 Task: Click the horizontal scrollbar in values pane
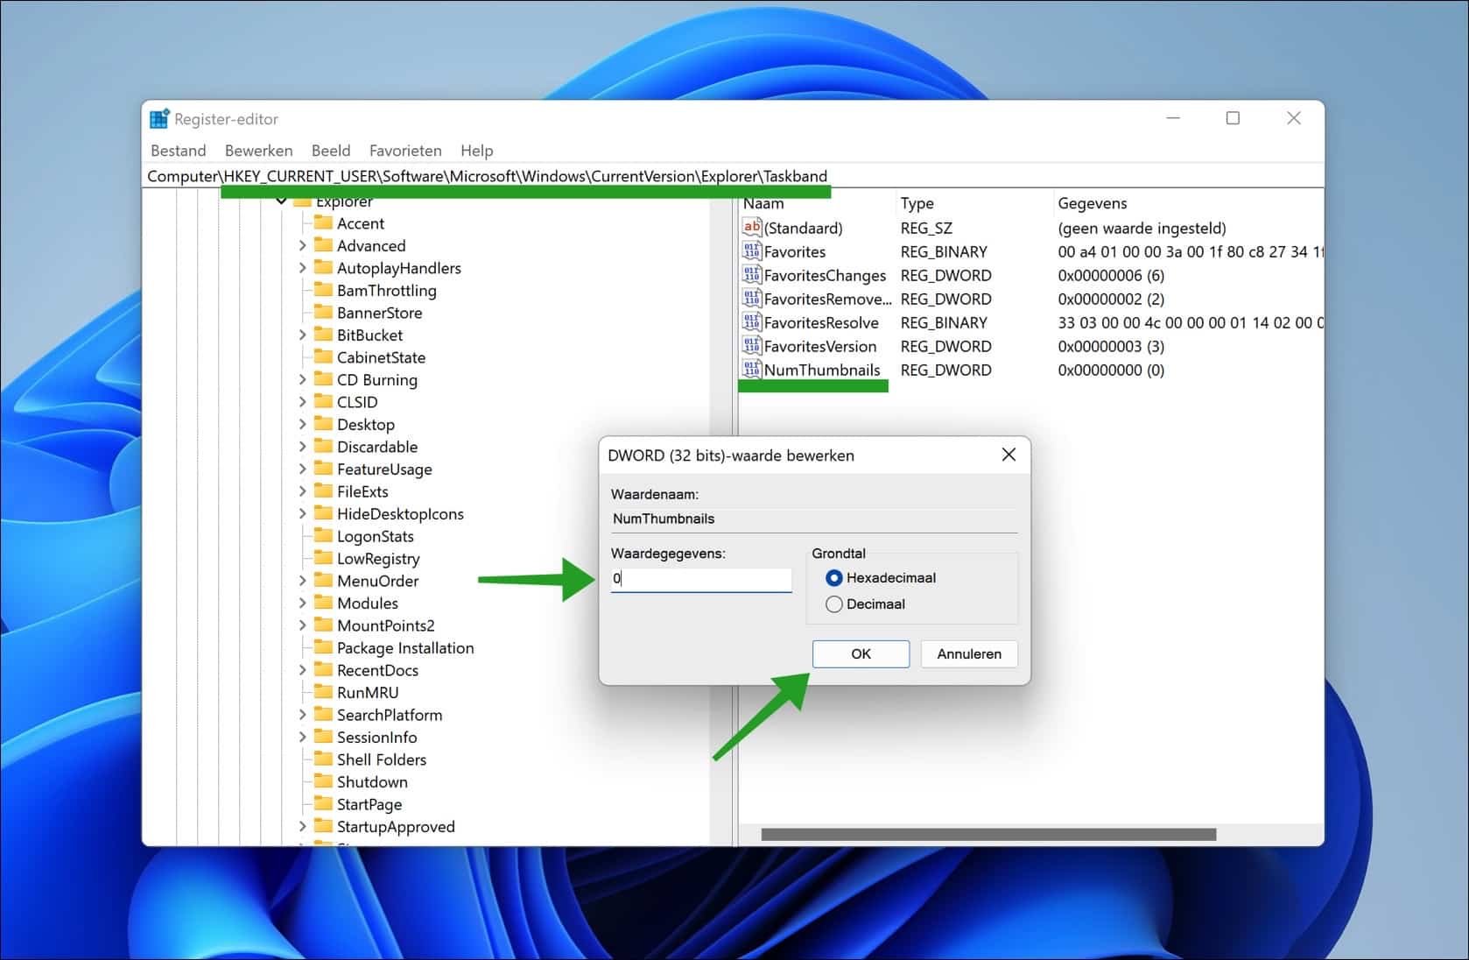(988, 834)
